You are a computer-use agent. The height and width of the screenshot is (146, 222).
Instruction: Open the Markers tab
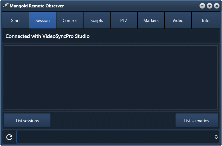click(151, 20)
